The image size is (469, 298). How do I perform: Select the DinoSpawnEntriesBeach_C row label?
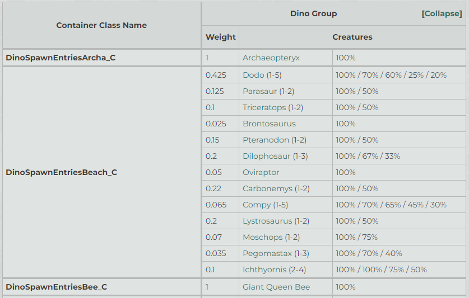[x=61, y=172]
